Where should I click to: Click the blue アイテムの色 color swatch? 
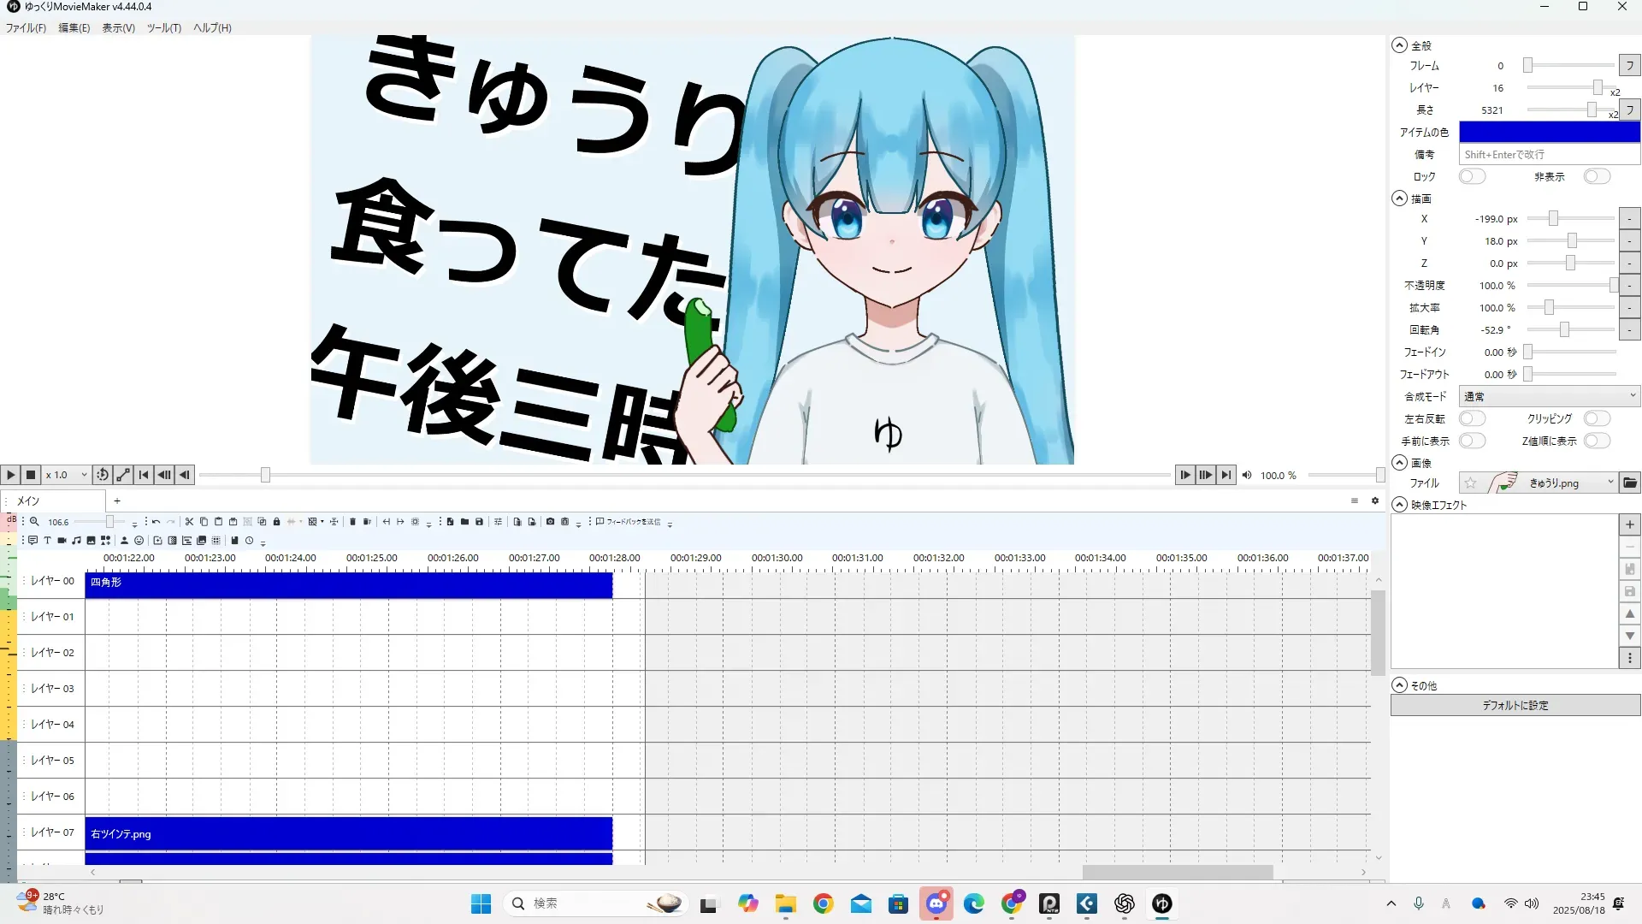click(1549, 132)
